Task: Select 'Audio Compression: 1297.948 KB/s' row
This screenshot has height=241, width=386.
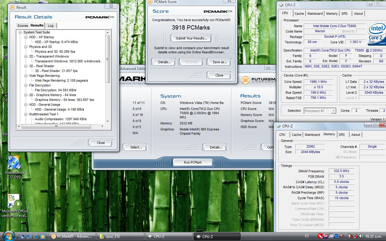Action: pos(61,119)
